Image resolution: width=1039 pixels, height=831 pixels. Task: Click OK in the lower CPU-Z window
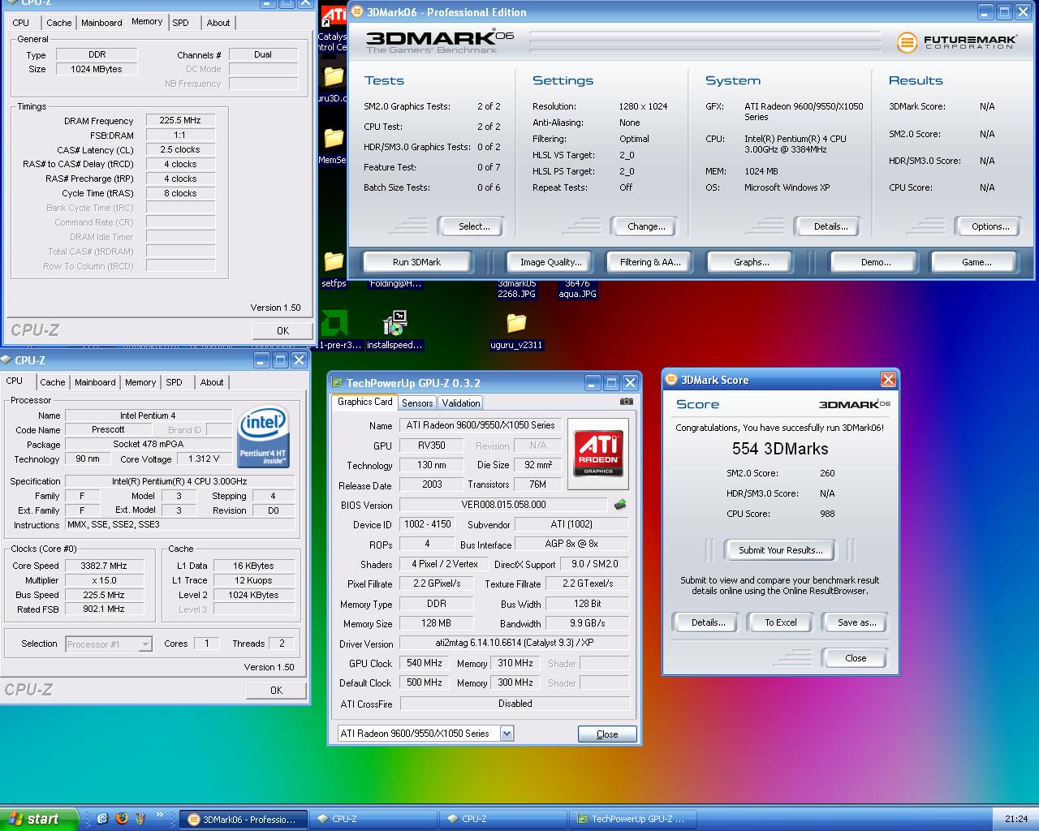pyautogui.click(x=276, y=690)
